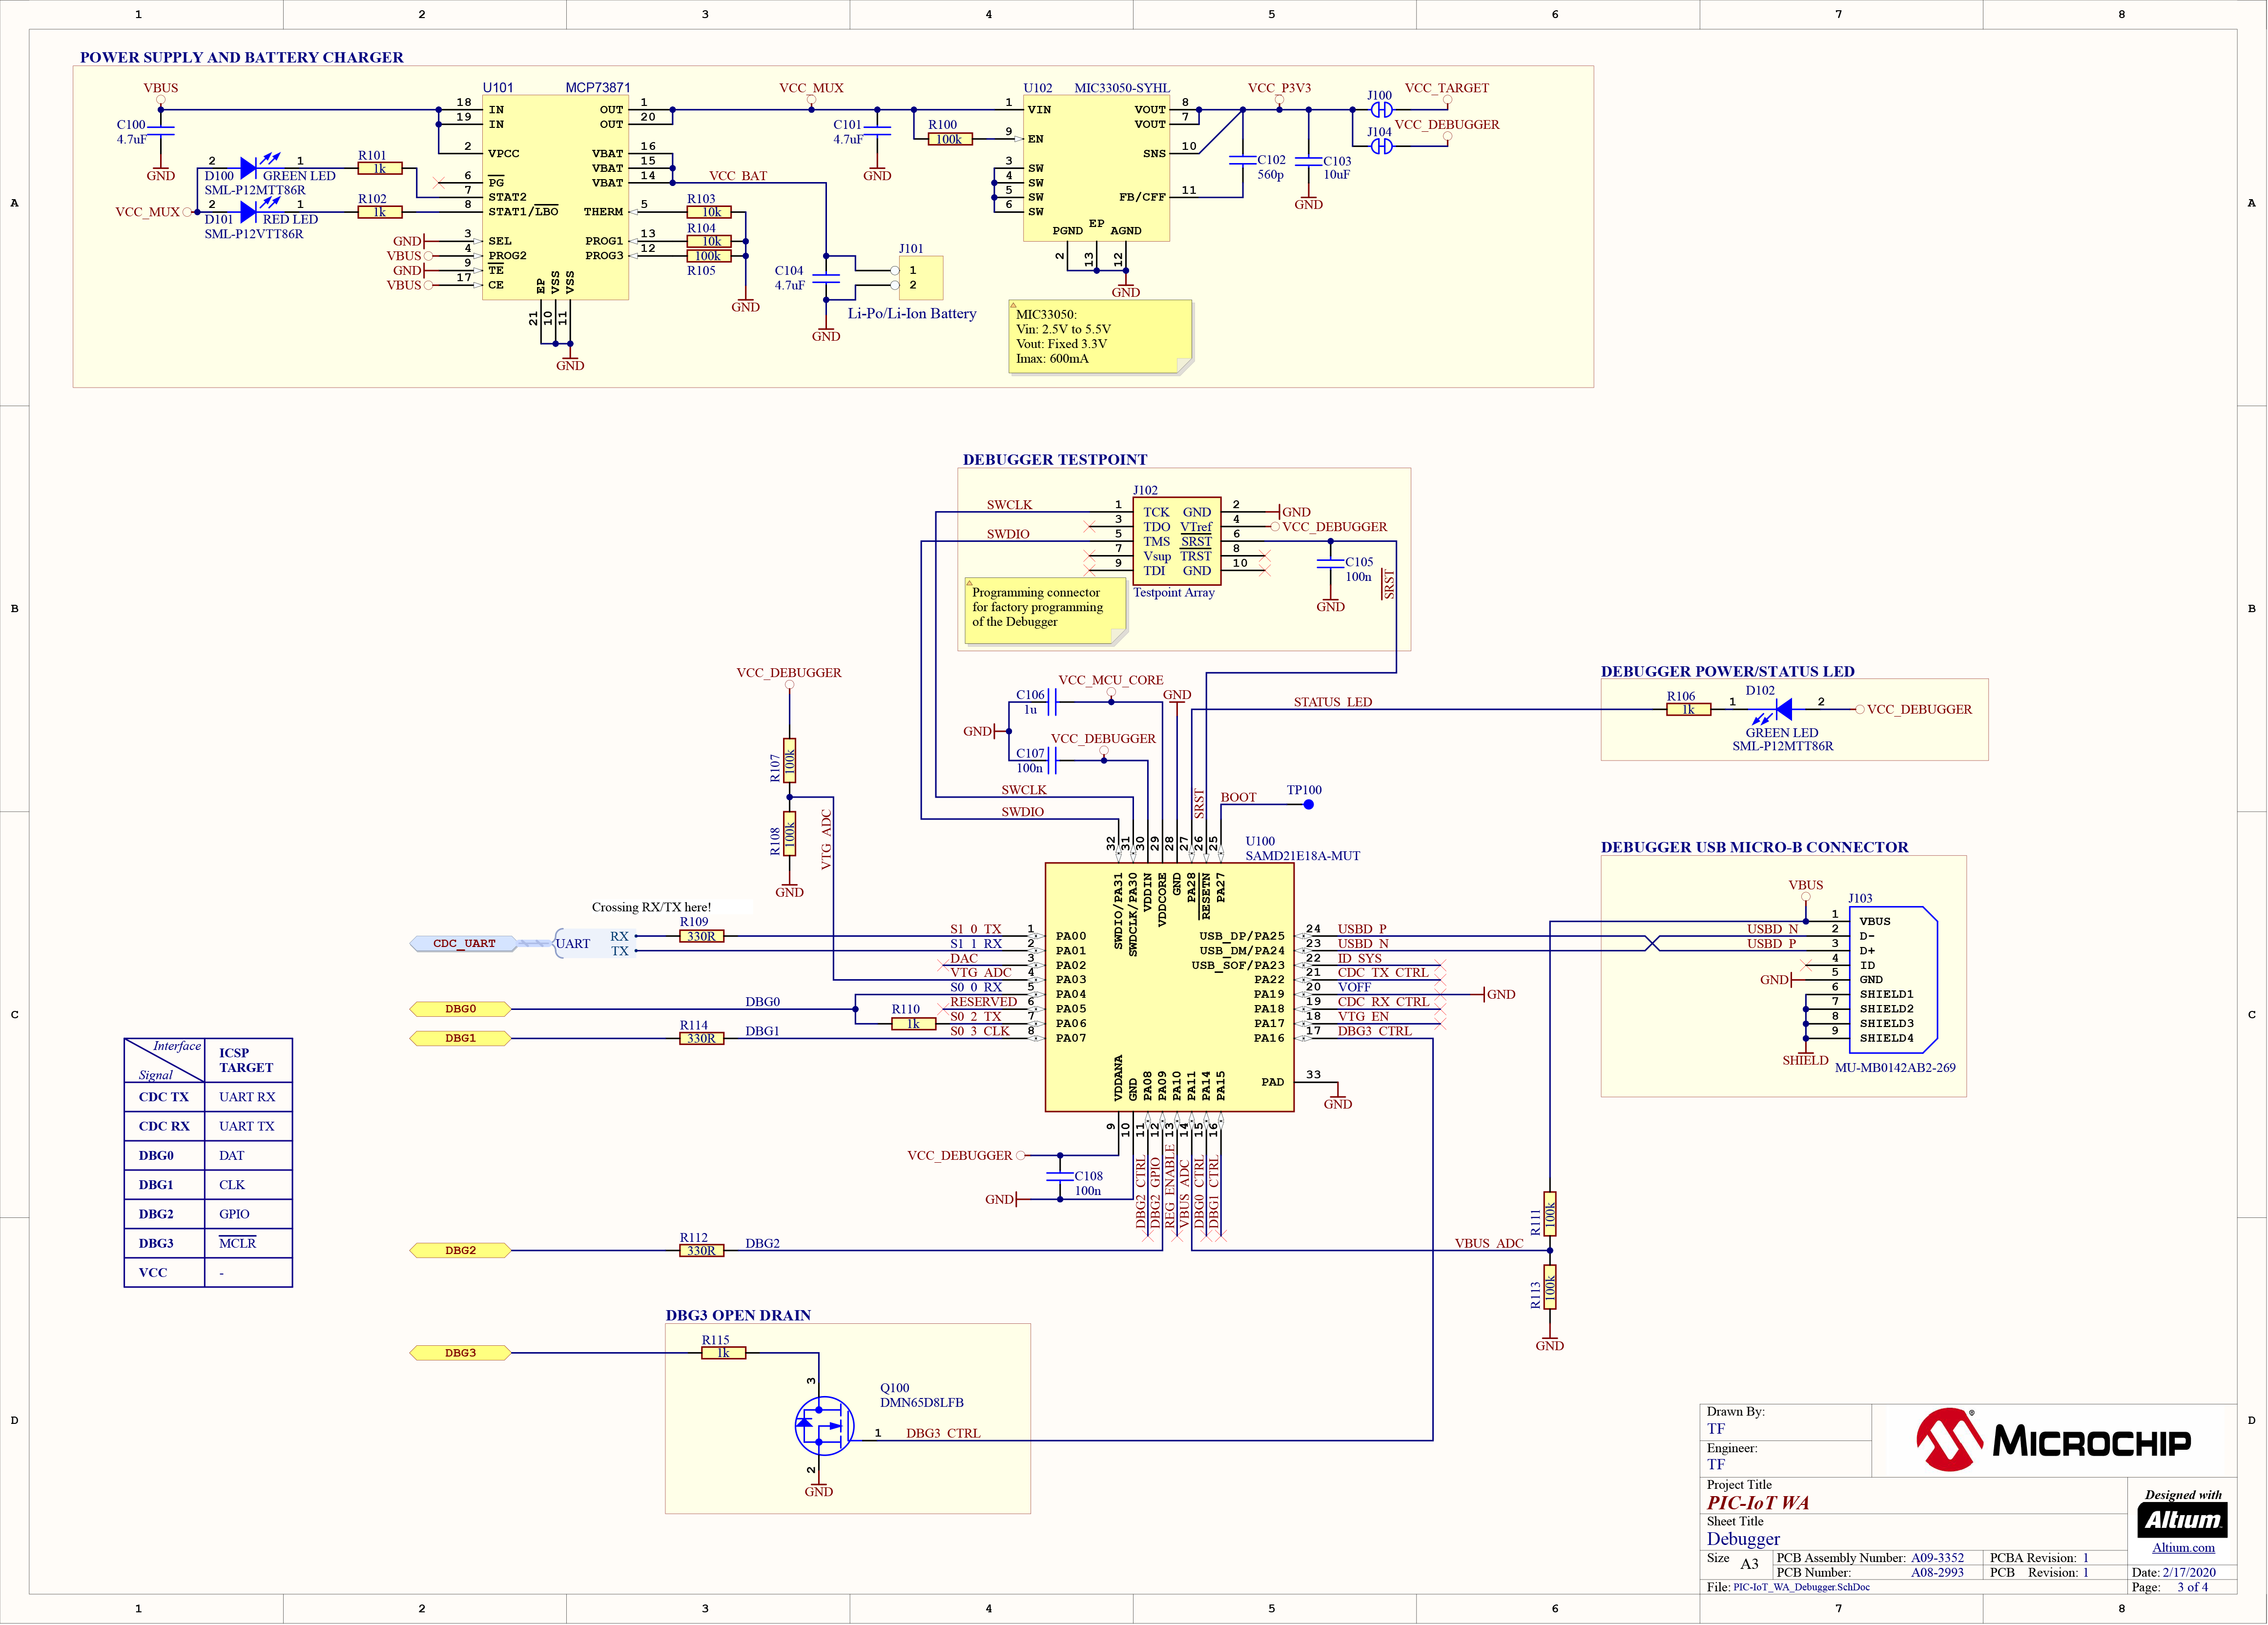Image resolution: width=2268 pixels, height=1625 pixels.
Task: Click the VCC_P3V3 power label
Action: click(x=1279, y=88)
